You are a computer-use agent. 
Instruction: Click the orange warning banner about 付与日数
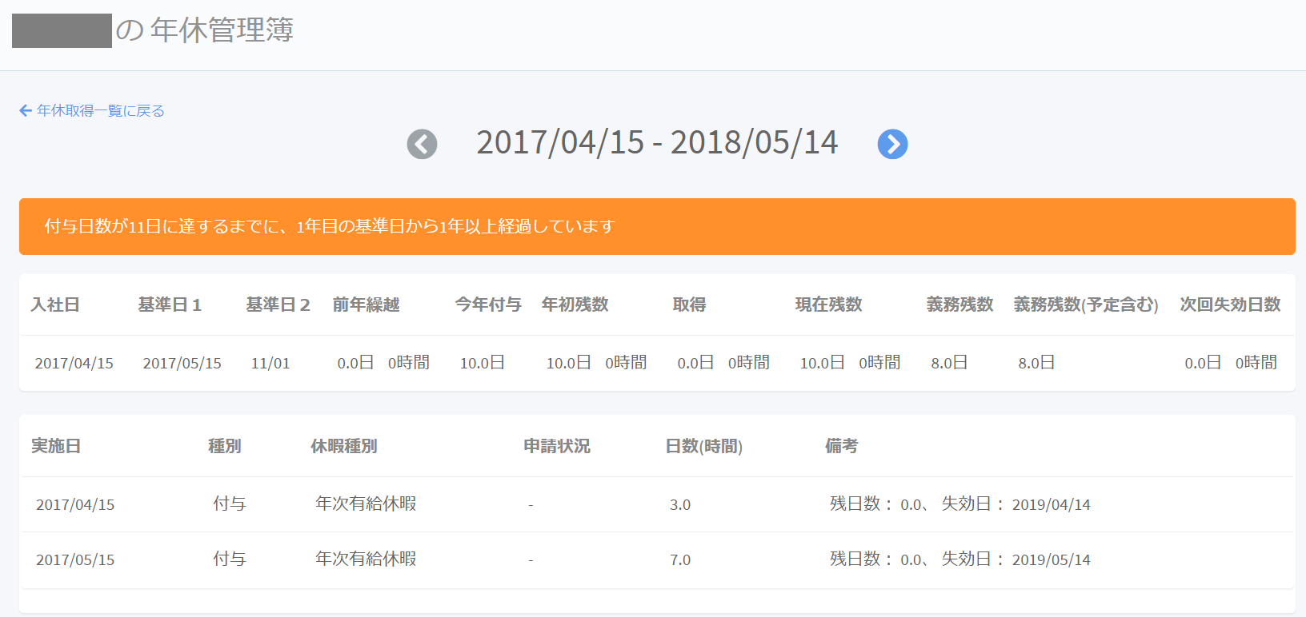click(657, 227)
